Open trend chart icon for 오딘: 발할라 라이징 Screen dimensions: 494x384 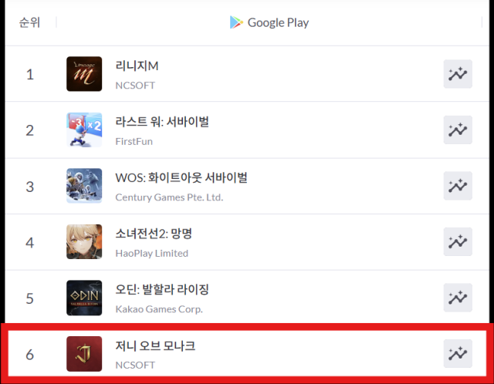(x=458, y=298)
